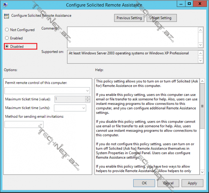The image size is (209, 193).
Task: Click the Supported on scroll down arrow
Action: tap(201, 60)
